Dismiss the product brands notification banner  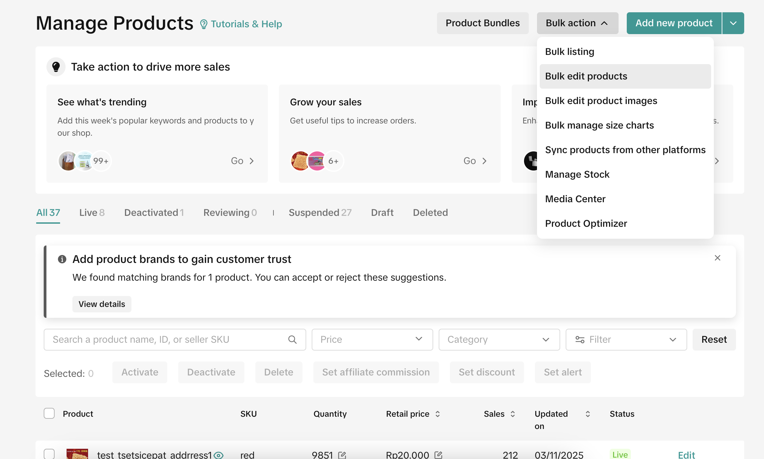point(717,258)
